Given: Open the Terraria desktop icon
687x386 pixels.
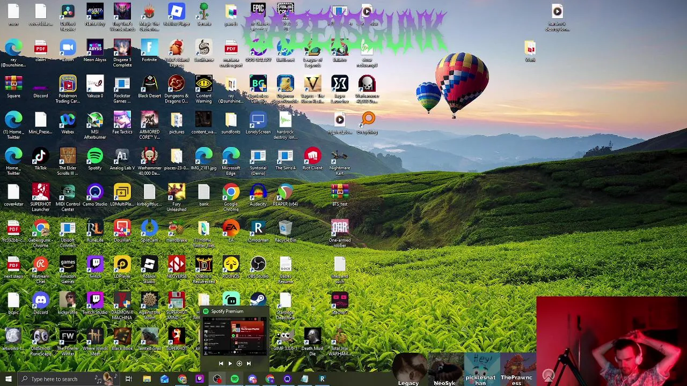Looking at the screenshot, I should pos(204,15).
